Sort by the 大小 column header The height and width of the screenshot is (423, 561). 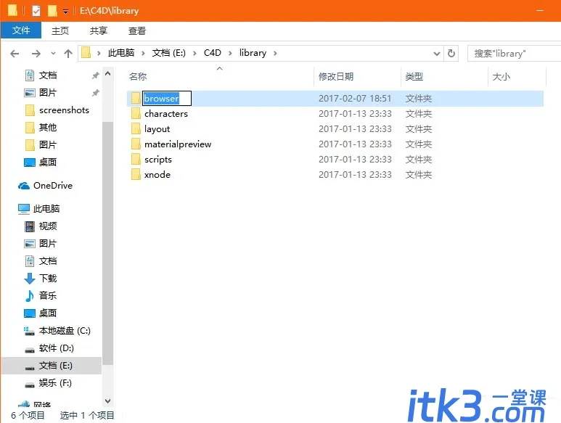point(501,76)
